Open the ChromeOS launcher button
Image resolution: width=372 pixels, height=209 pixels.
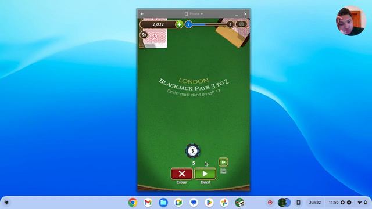point(6,203)
